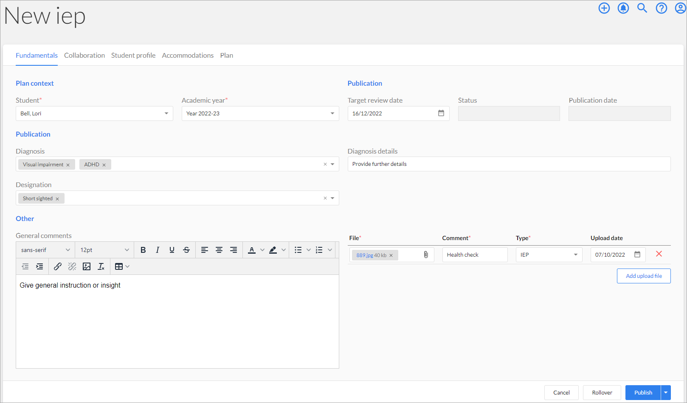Insert a bulleted list
The height and width of the screenshot is (403, 687).
(298, 250)
